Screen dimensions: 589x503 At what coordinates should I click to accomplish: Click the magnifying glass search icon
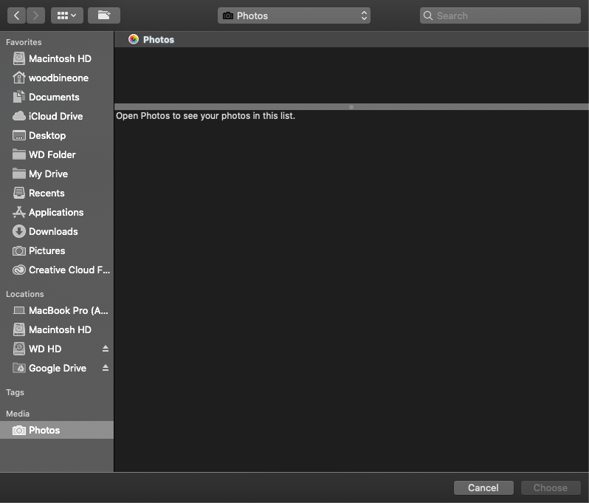click(428, 16)
